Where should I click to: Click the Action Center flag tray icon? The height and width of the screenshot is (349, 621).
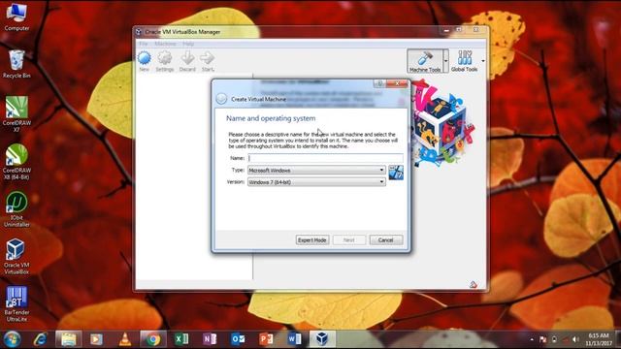click(x=543, y=339)
